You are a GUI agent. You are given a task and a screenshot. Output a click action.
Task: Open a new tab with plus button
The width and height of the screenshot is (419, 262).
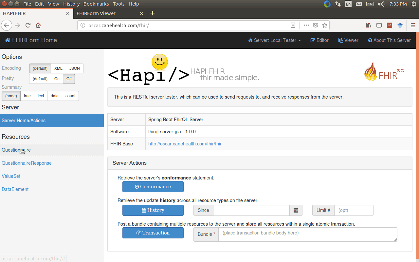152,13
